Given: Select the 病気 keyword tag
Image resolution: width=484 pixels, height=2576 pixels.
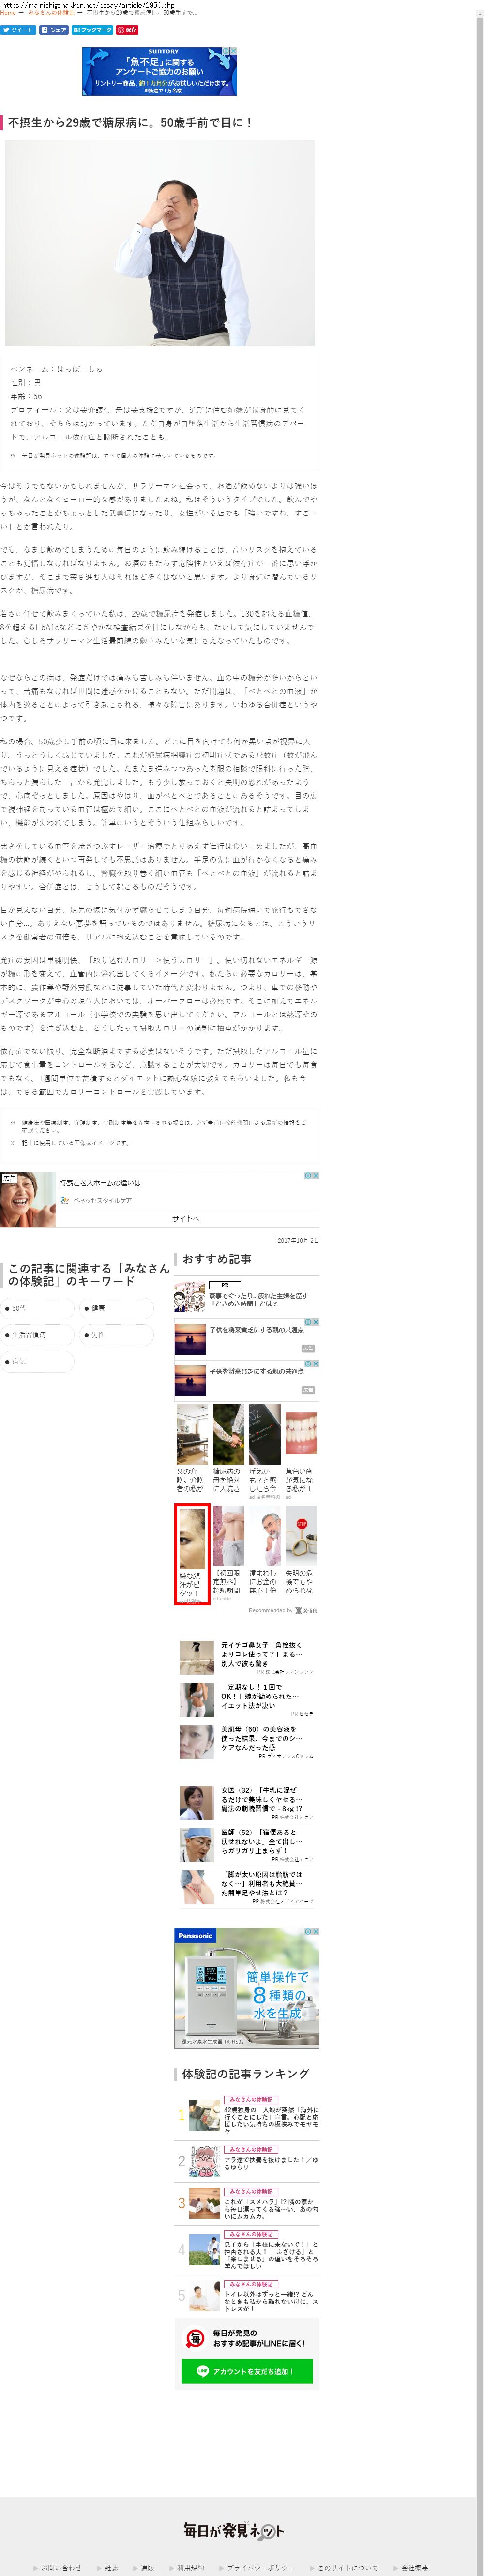Looking at the screenshot, I should [x=37, y=1362].
